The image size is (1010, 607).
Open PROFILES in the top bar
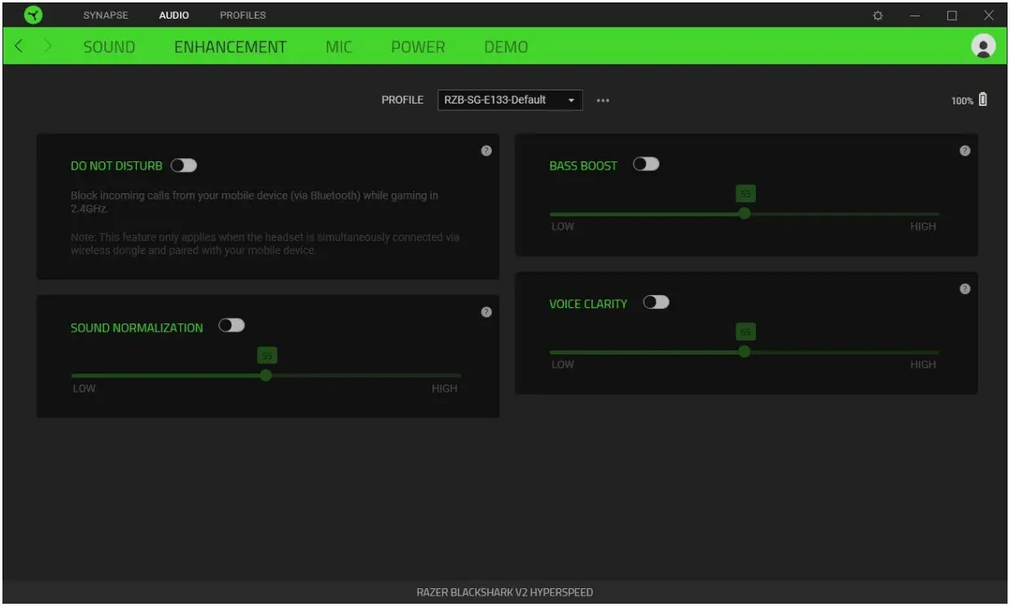tap(243, 15)
